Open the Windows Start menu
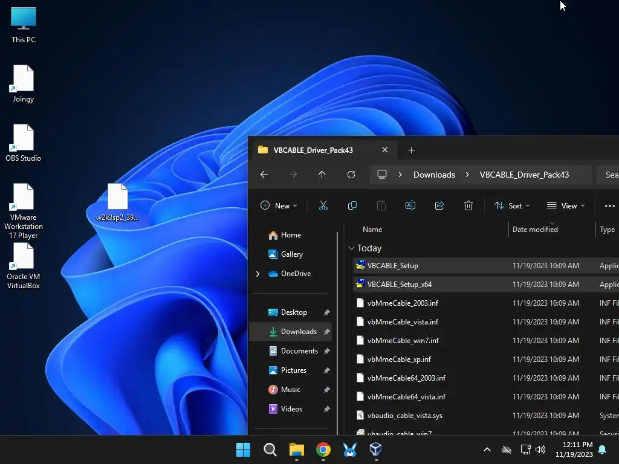Viewport: 619px width, 464px height. 243,449
